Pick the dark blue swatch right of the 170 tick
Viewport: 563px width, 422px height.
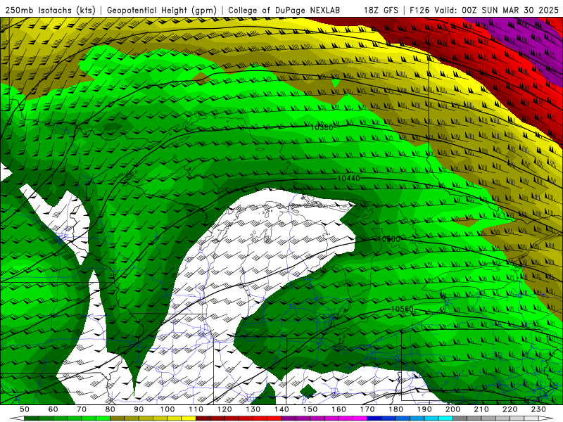(x=374, y=418)
